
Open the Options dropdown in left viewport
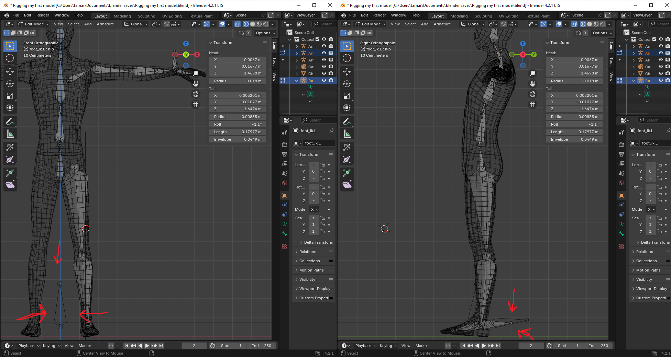[265, 33]
